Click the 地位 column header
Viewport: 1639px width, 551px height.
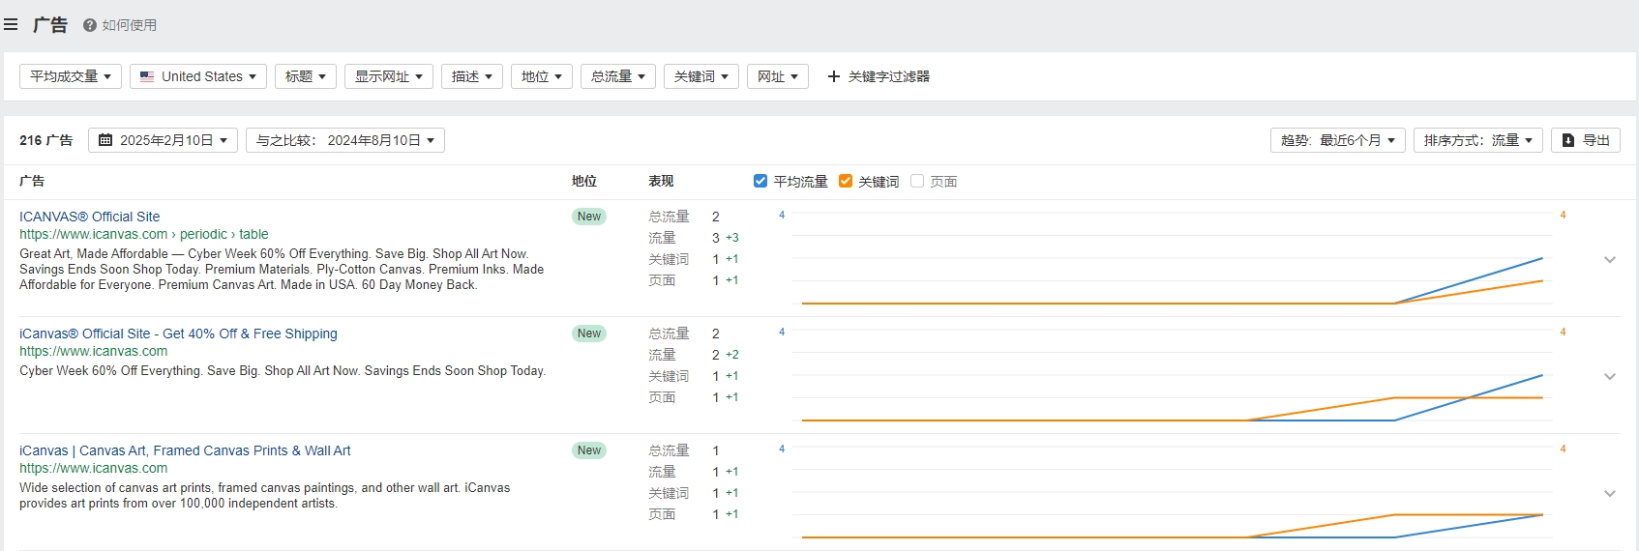(584, 181)
